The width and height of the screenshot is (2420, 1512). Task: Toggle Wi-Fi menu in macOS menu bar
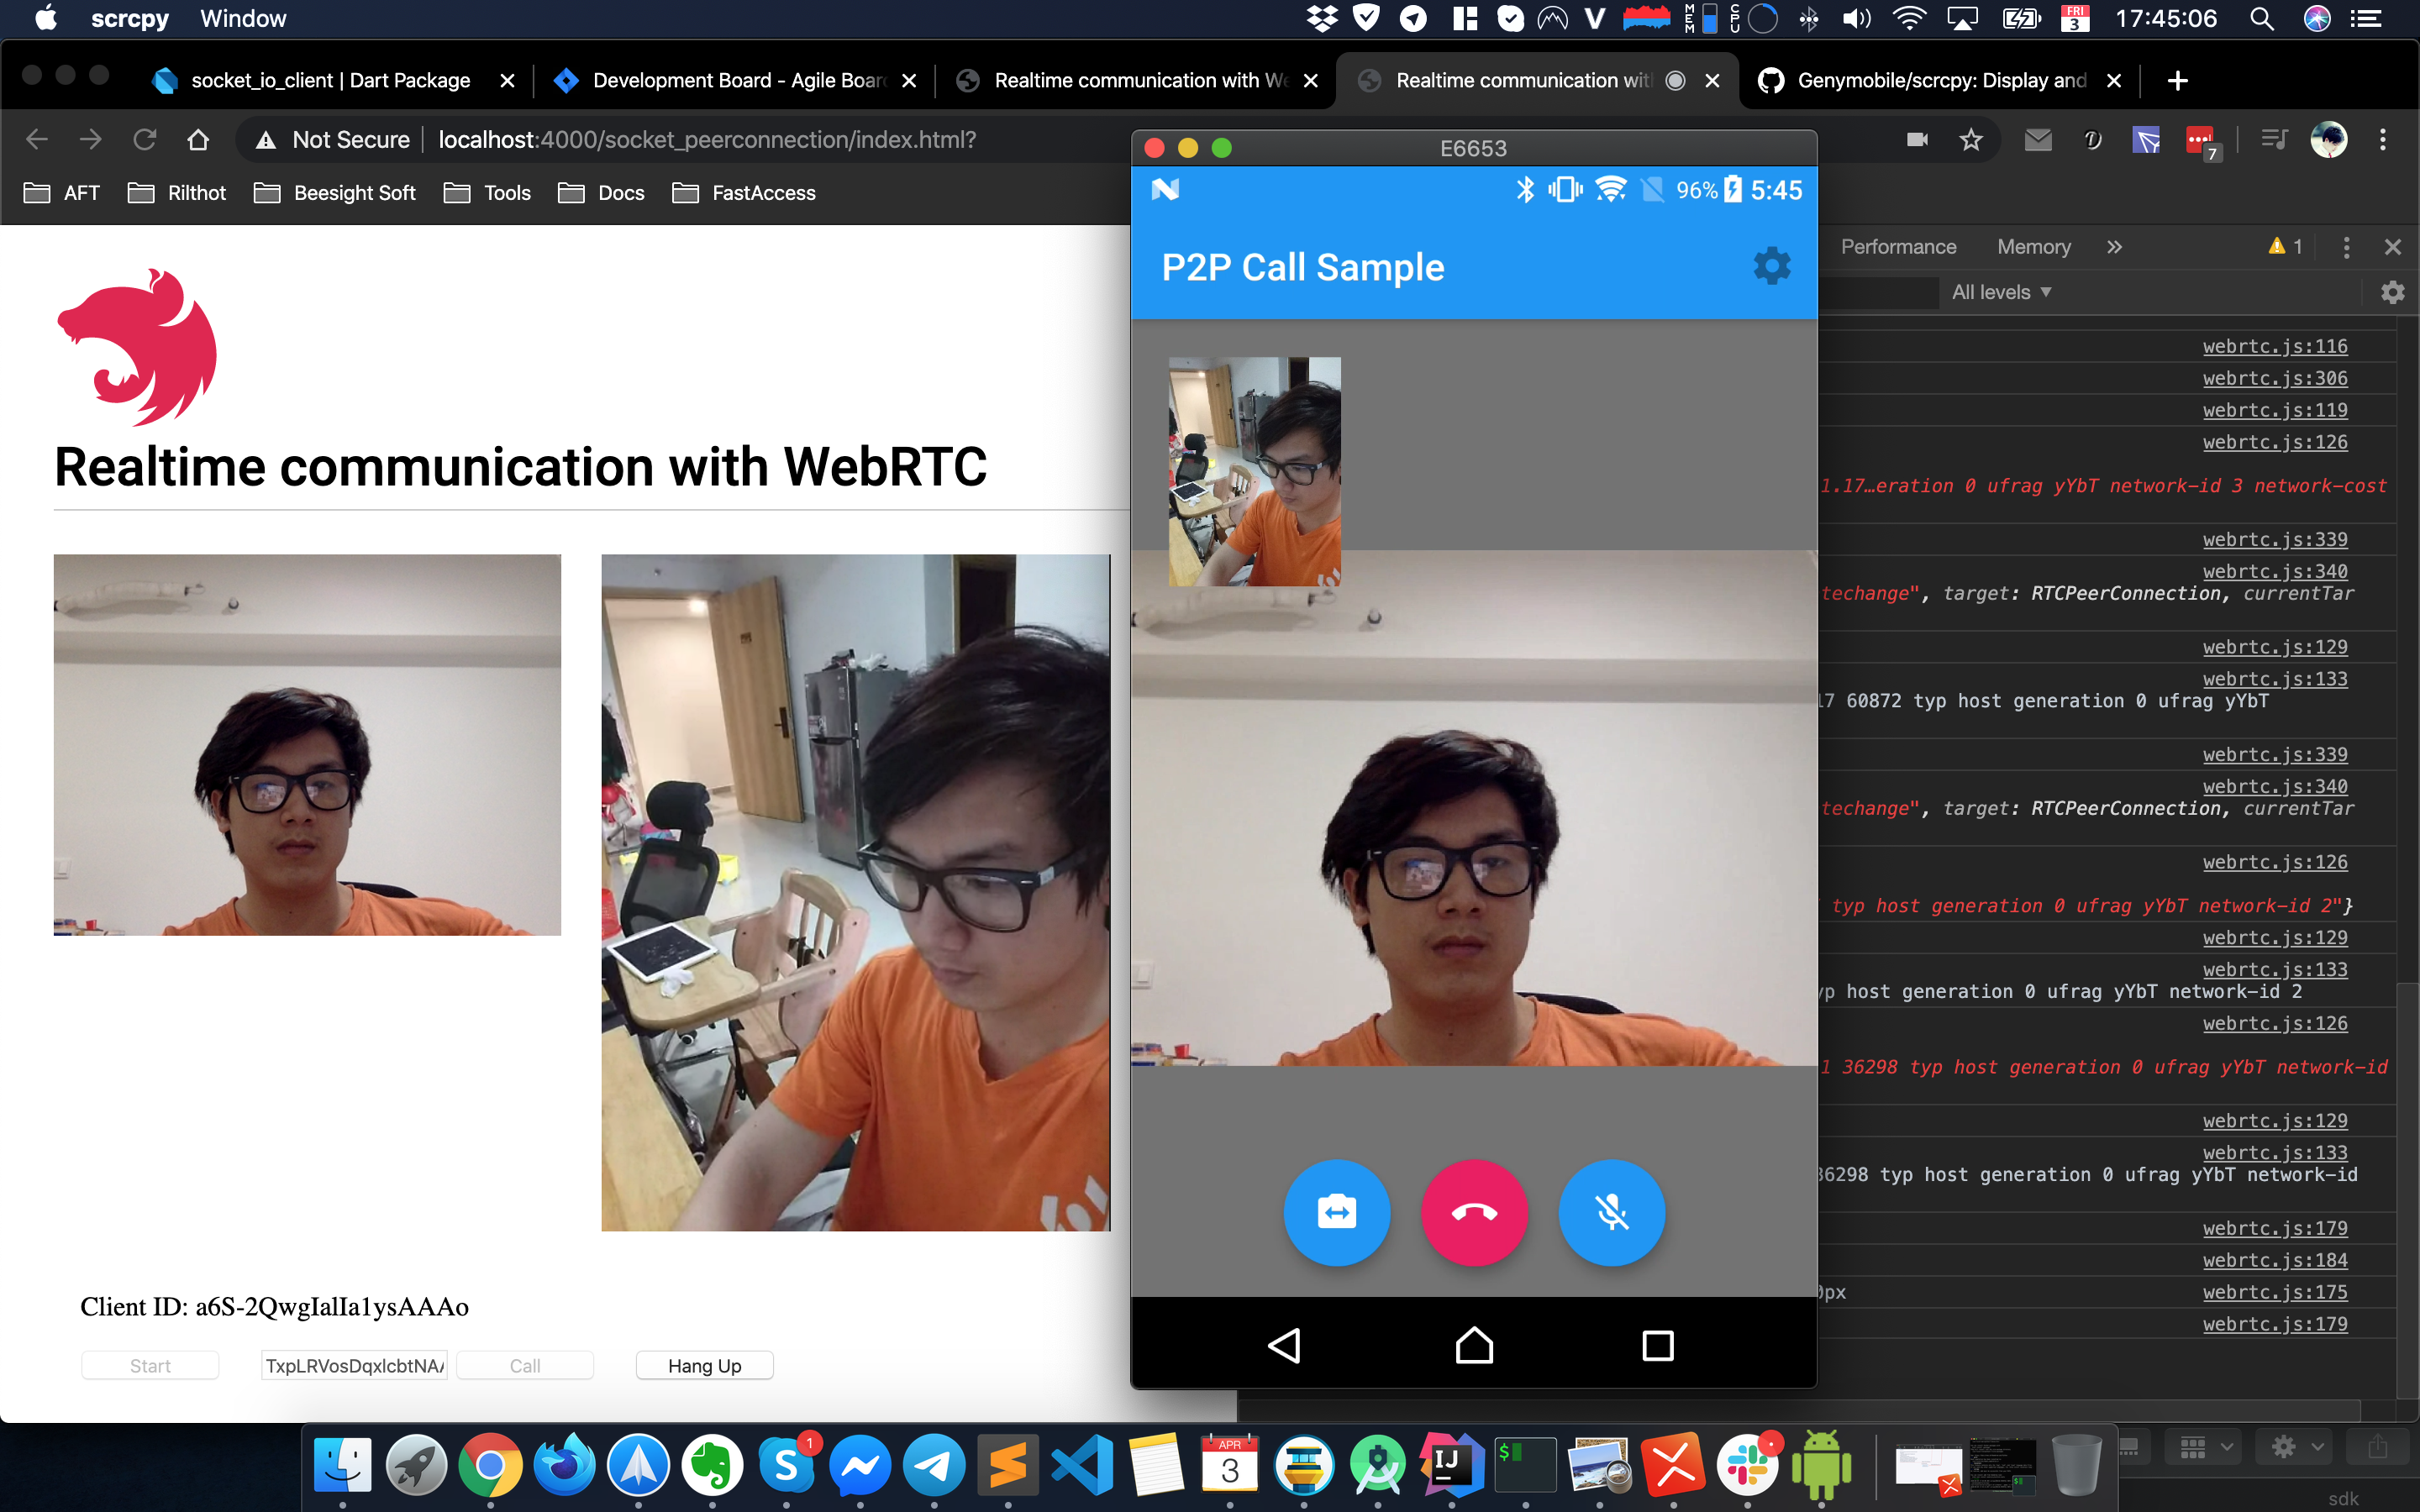tap(1909, 19)
